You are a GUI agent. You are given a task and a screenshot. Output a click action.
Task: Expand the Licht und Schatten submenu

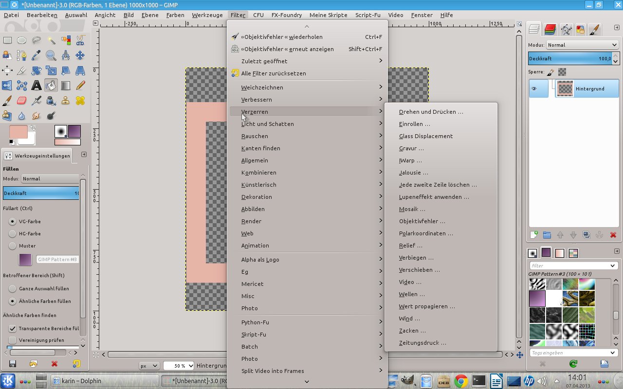307,124
